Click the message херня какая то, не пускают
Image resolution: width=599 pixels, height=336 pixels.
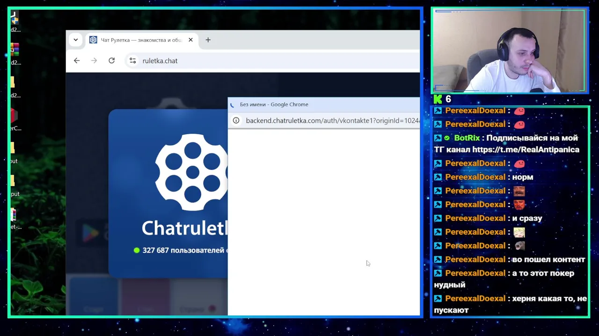510,304
